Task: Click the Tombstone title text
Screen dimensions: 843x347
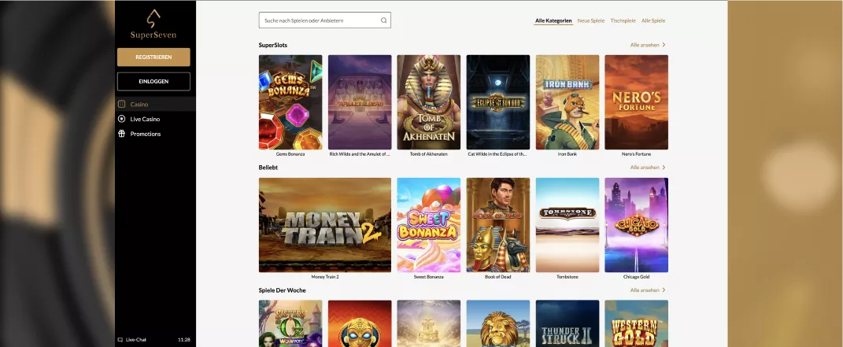Action: [568, 277]
